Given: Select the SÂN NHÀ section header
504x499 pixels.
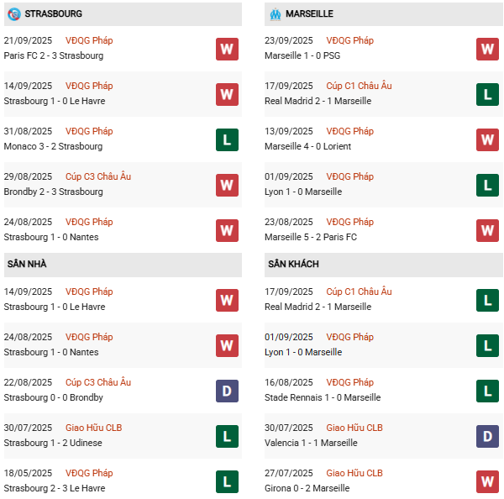Looking at the screenshot, I should tap(27, 265).
